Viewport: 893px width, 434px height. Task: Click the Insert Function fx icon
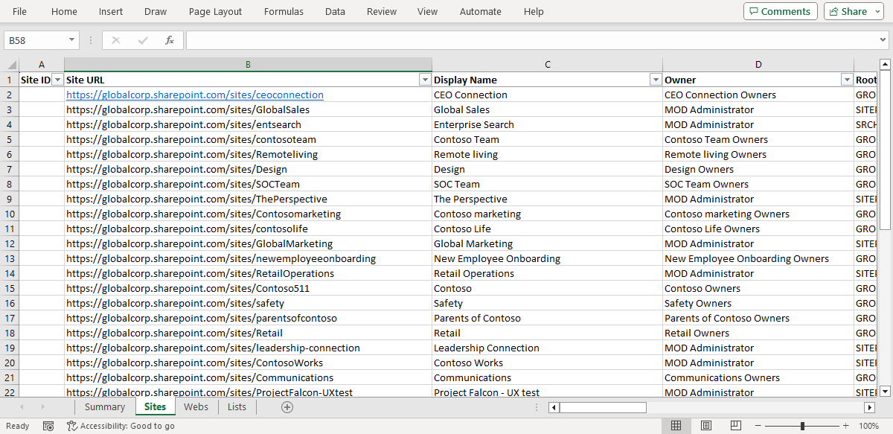(170, 40)
